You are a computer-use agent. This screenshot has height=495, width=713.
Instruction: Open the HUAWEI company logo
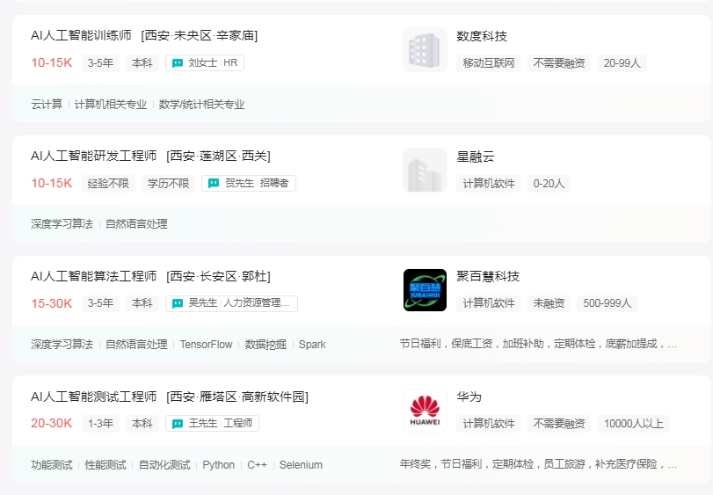(425, 411)
